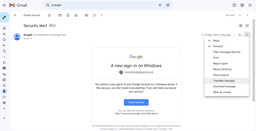Click the 'Security alert' subject text
The width and height of the screenshot is (256, 131).
35,26
